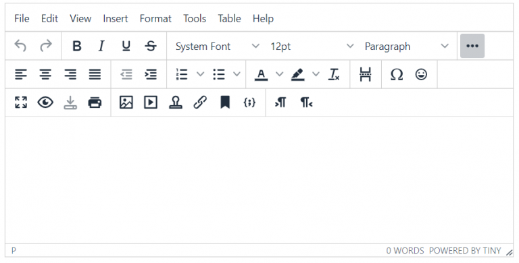
Task: Open the Paragraph block format dropdown
Action: (406, 47)
